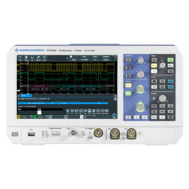Viewport: 189px width, 189px height.
Task: Tap the Overlay waveform icon
Action: [x=98, y=111]
